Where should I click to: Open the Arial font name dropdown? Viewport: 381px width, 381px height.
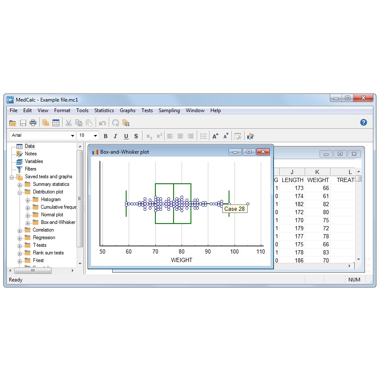pyautogui.click(x=72, y=135)
